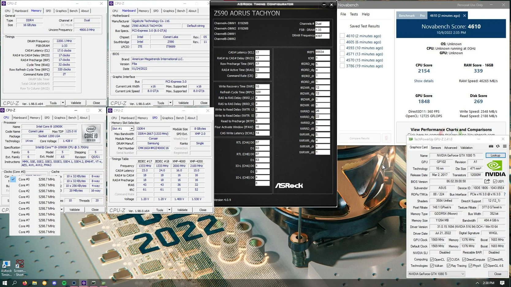Open File Explorer from the taskbar

(x=35, y=283)
